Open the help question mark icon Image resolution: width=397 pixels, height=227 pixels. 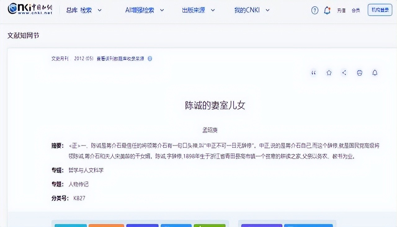click(314, 11)
